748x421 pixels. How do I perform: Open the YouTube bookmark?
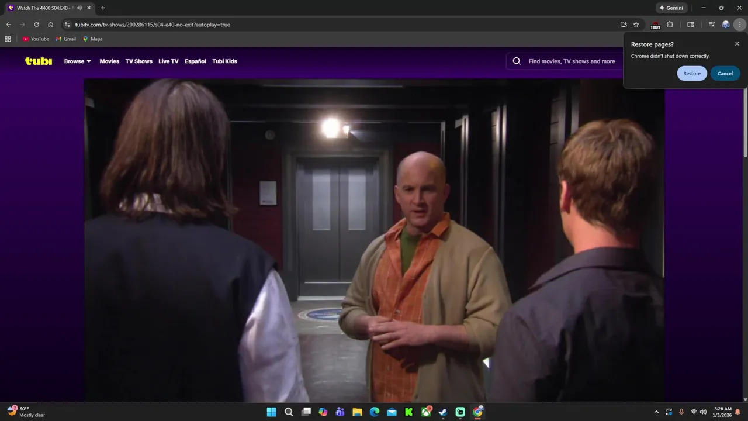36,39
